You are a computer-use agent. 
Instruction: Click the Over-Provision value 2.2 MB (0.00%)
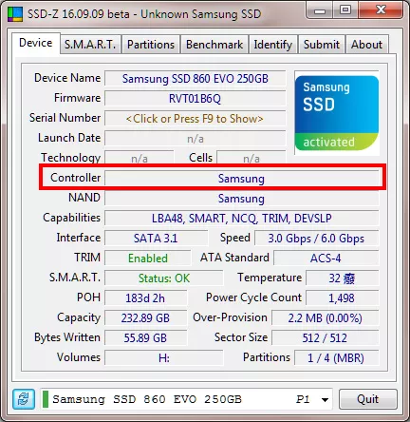tap(326, 318)
